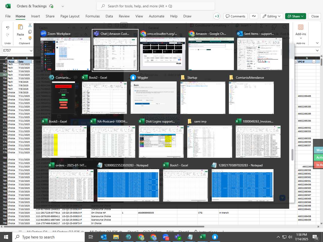This screenshot has width=323, height=242.
Task: Switch to the Insert ribbon tab
Action: coord(35,16)
